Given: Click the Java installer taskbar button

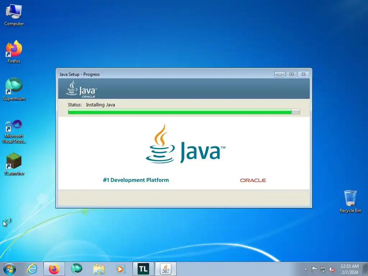Looking at the screenshot, I should 166,269.
